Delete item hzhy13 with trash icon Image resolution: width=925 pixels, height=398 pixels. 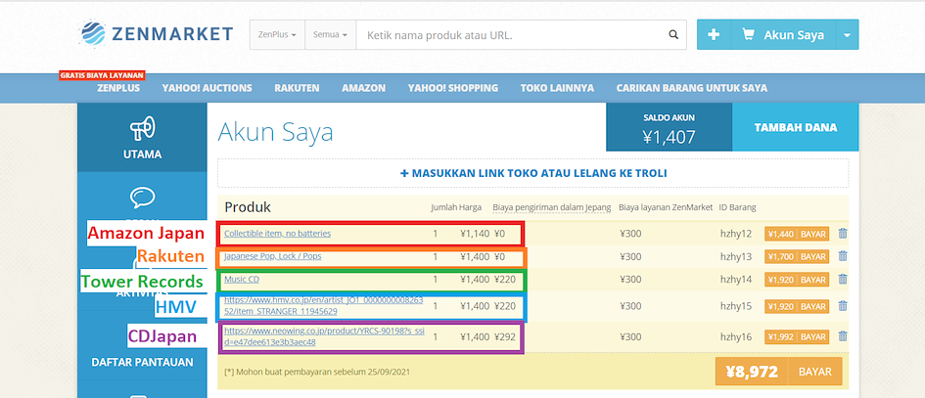pyautogui.click(x=843, y=256)
